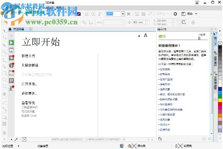Screen dimensions: 223x149
Task: Pick the green swatch in color palette
Action: coord(220,96)
